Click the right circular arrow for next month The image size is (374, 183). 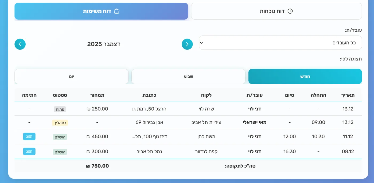[x=187, y=44]
